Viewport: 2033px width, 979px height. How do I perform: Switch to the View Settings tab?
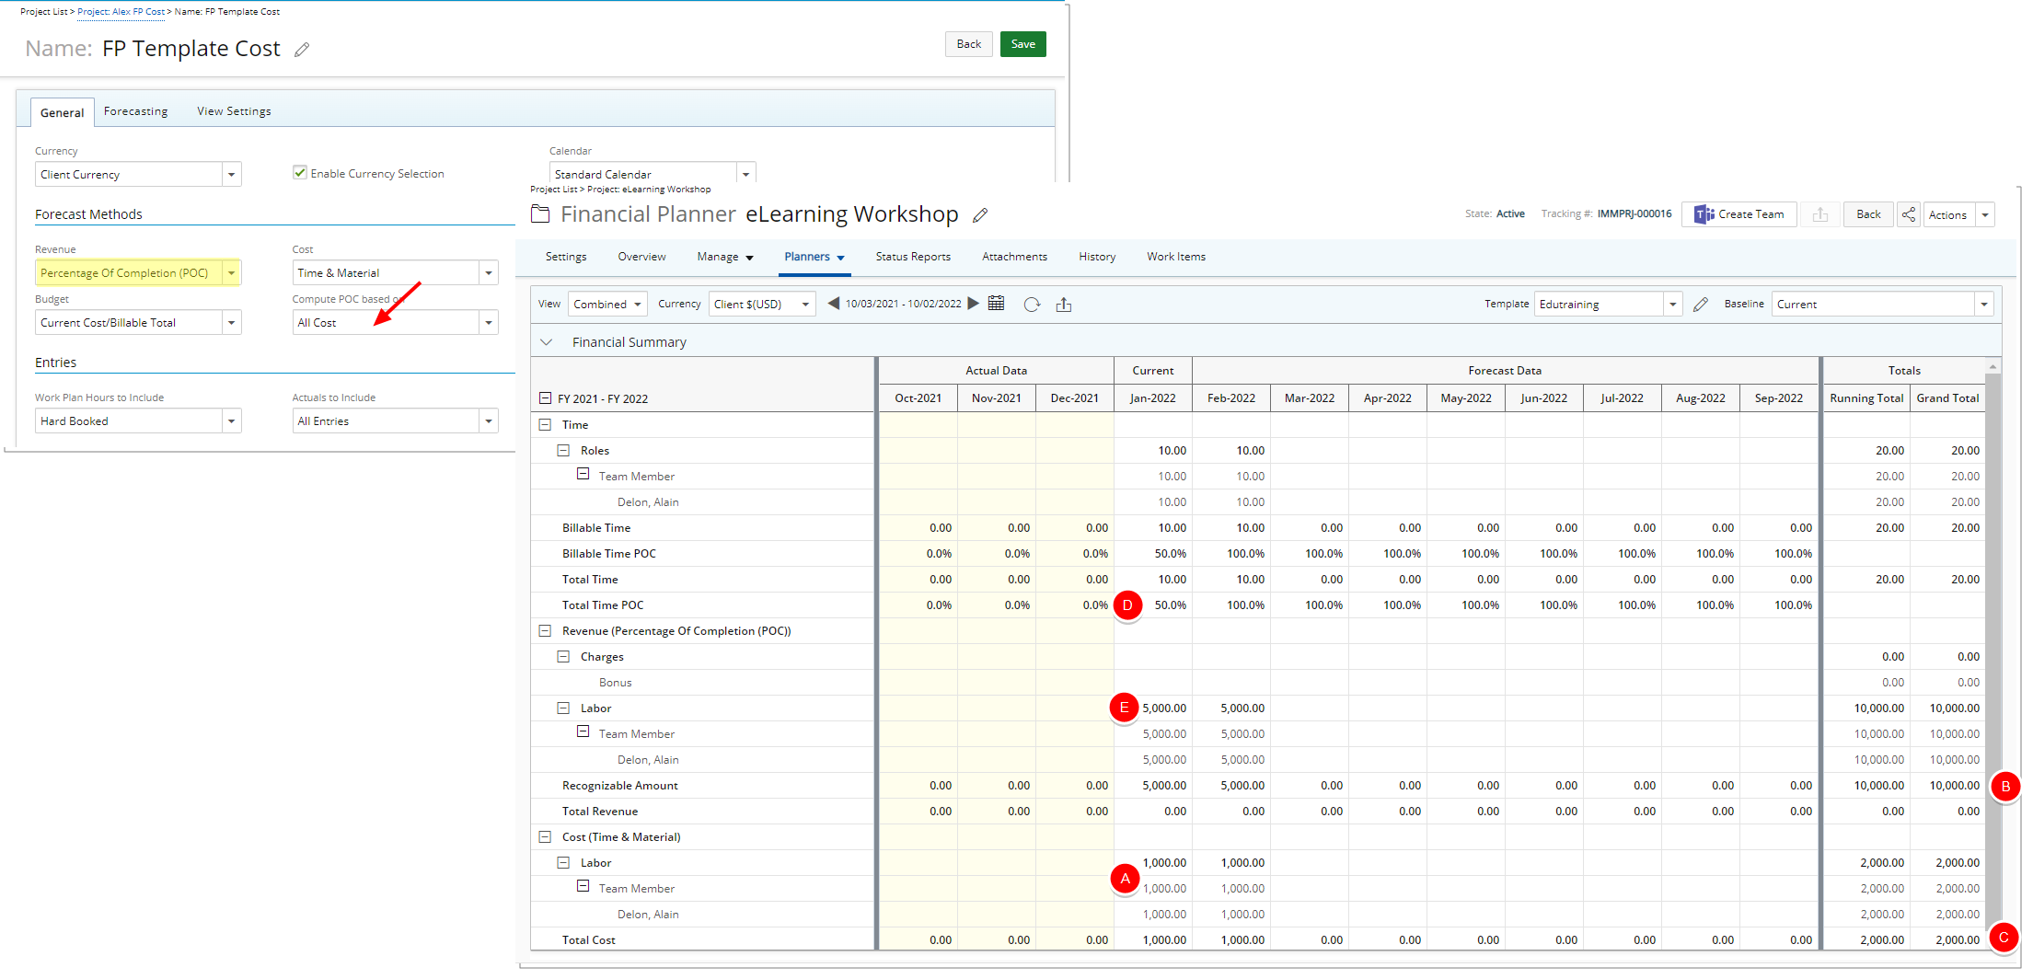(x=234, y=111)
